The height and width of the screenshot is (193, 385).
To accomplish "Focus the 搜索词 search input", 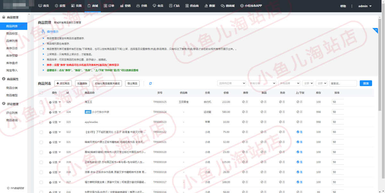I will pos(343,83).
